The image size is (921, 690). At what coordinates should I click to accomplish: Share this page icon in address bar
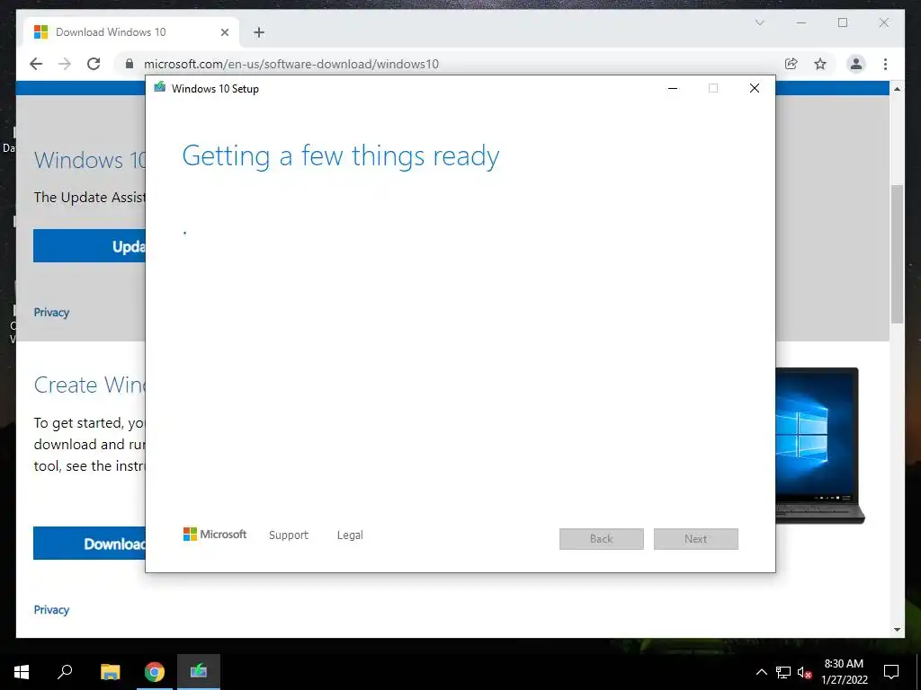click(791, 64)
